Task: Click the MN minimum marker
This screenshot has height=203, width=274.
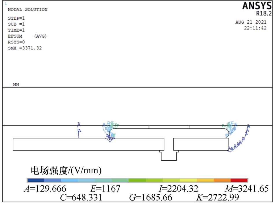Action: point(16,85)
